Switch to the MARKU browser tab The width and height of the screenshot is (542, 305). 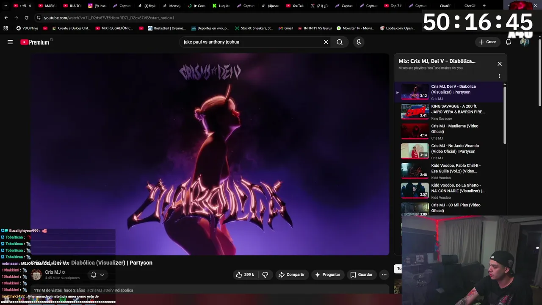pyautogui.click(x=47, y=6)
